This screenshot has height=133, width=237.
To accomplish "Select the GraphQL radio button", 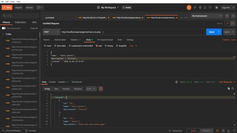I will [x=117, y=46].
